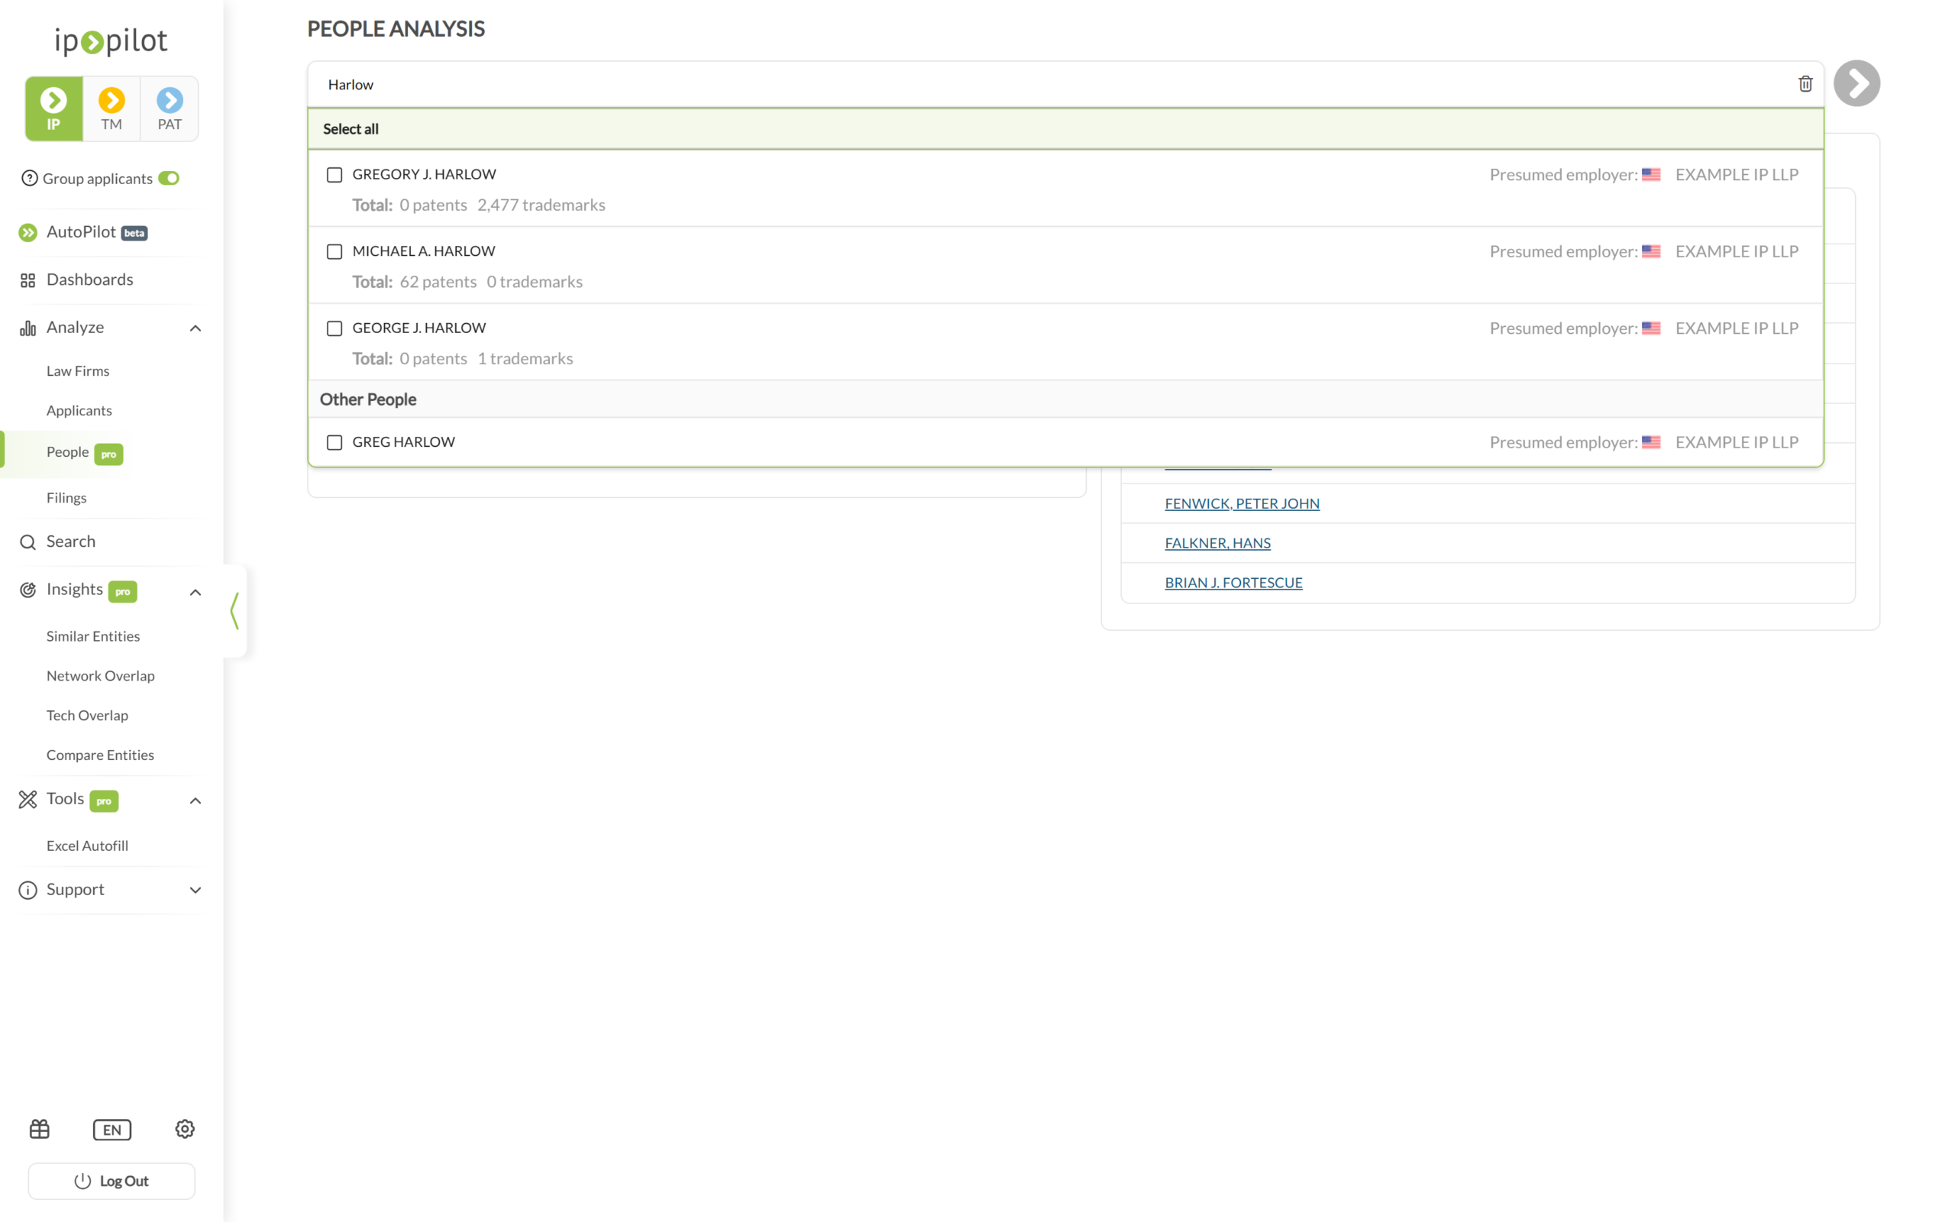This screenshot has width=1955, height=1222.
Task: Click the Group applicants help icon
Action: pos(29,178)
